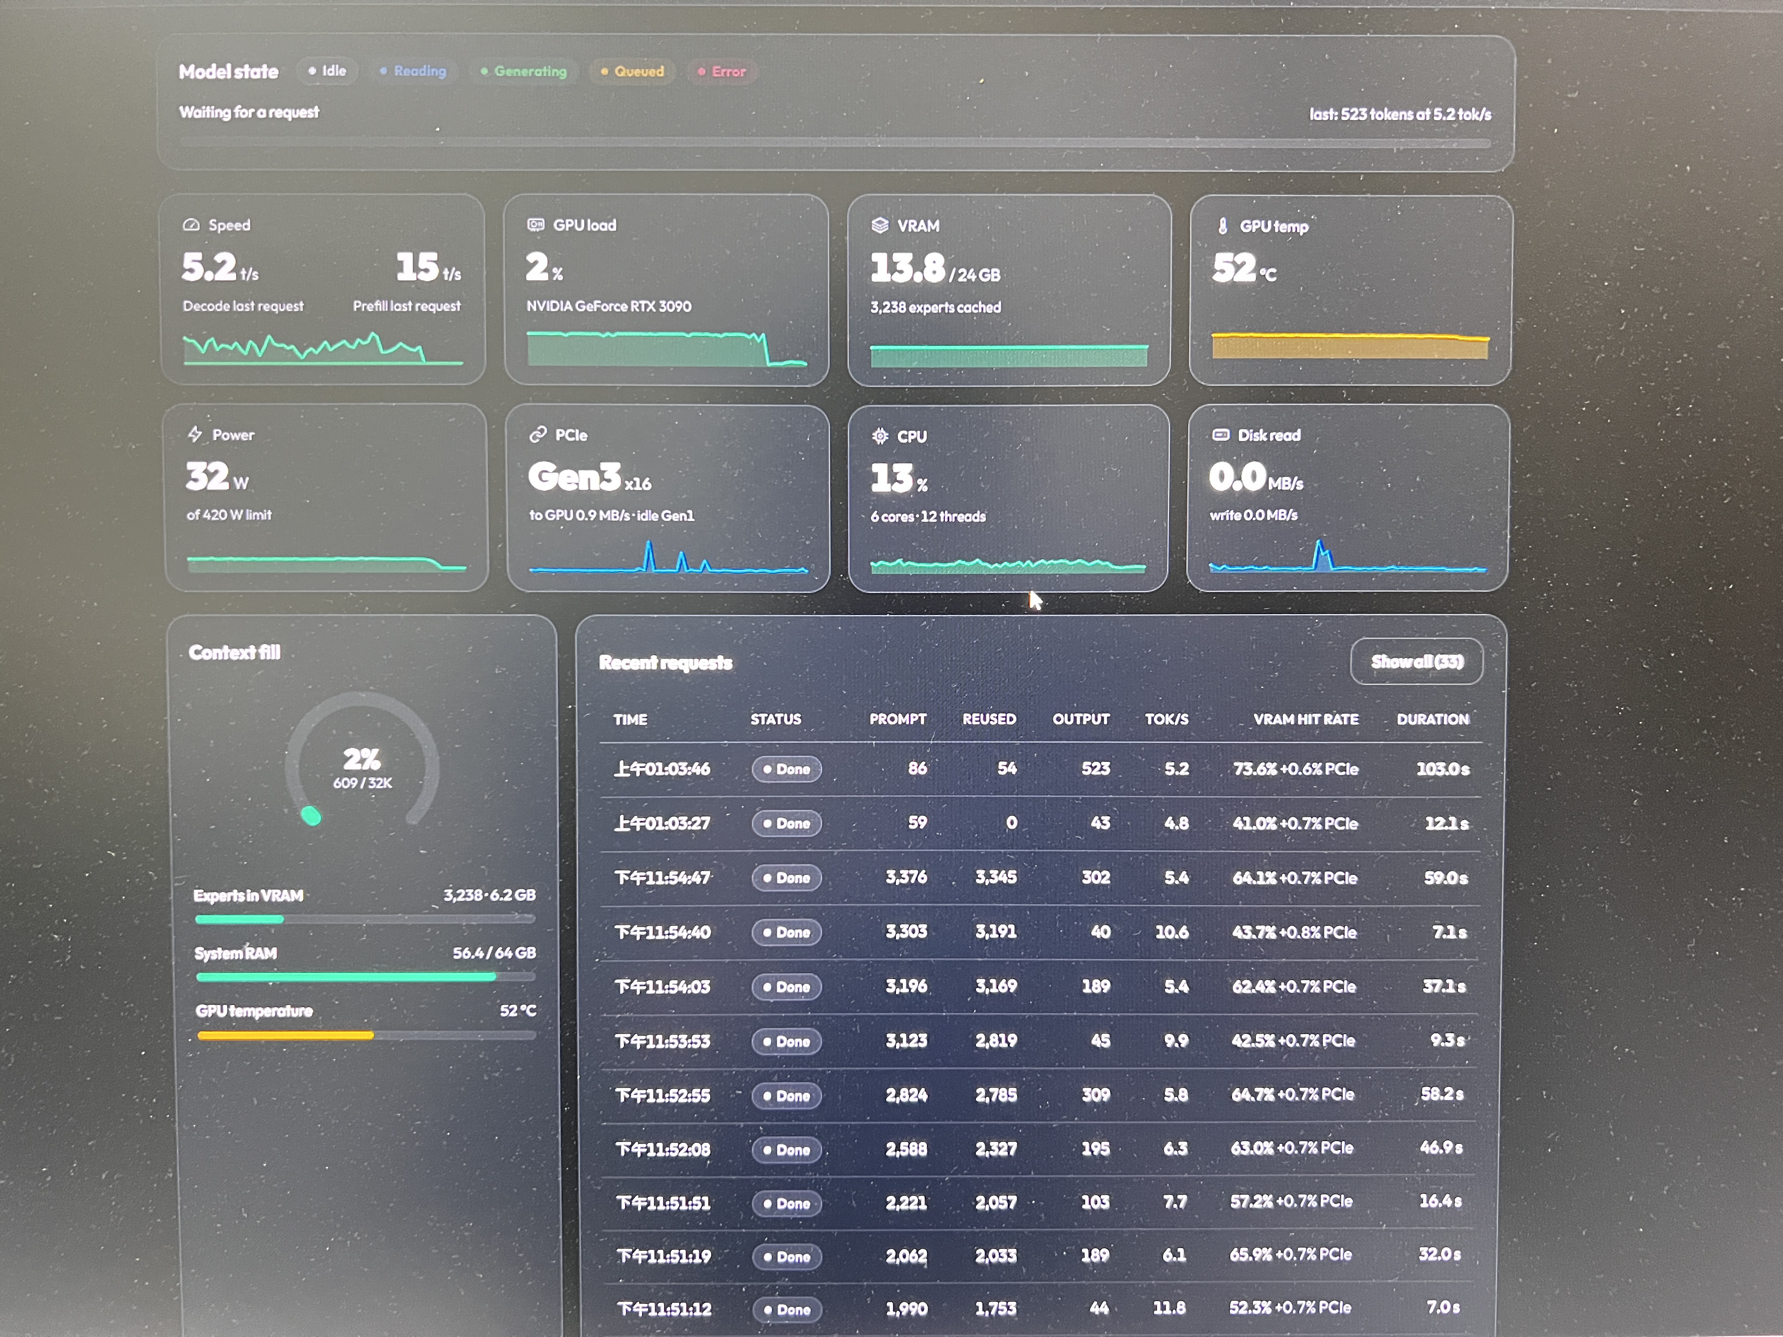Click the Done badge in 01:03:46 row
The height and width of the screenshot is (1337, 1783).
coord(787,769)
